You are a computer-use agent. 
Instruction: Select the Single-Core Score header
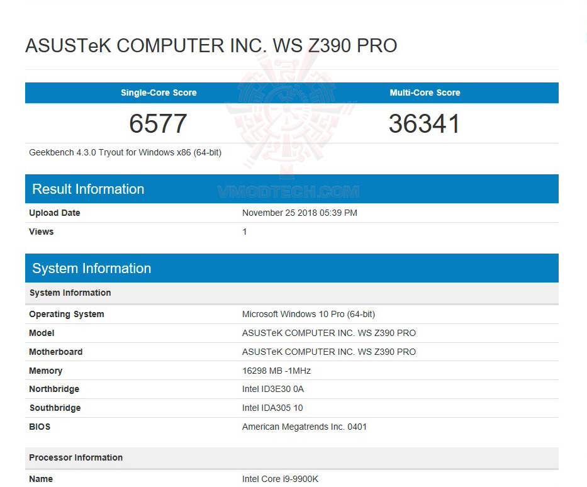159,92
